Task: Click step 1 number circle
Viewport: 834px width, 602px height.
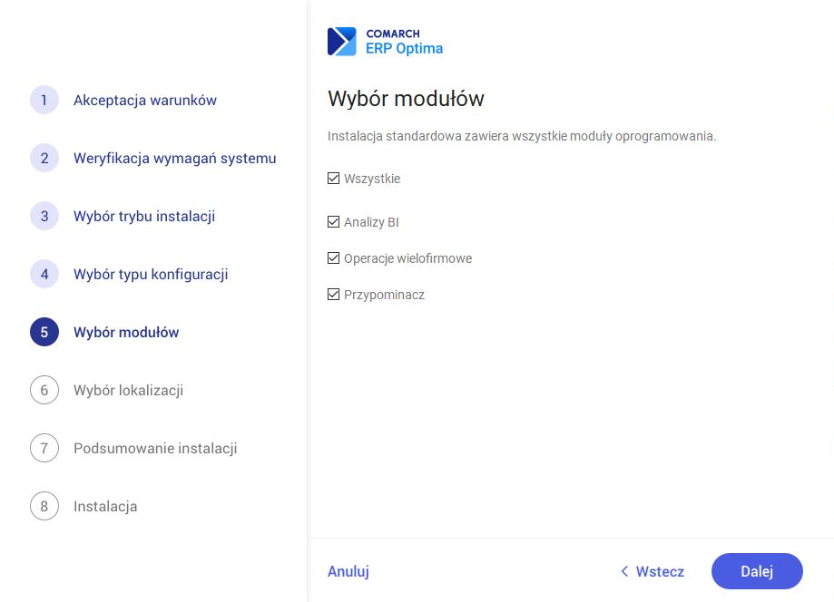Action: 44,101
